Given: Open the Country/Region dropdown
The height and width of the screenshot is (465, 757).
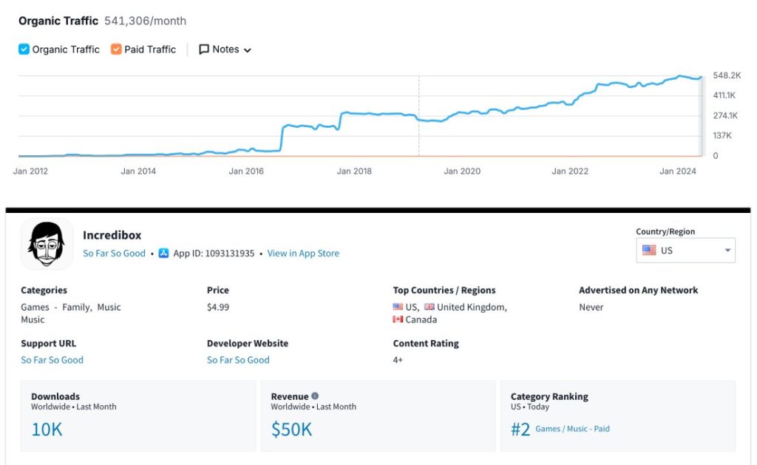Looking at the screenshot, I should tap(685, 251).
